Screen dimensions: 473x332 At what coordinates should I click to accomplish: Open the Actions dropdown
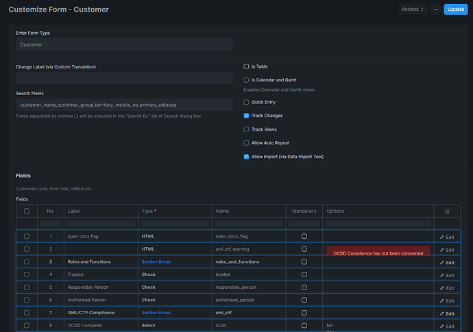[x=413, y=10]
